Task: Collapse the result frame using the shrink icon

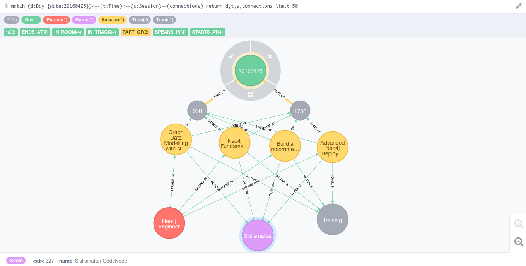Action: pyautogui.click(x=519, y=6)
